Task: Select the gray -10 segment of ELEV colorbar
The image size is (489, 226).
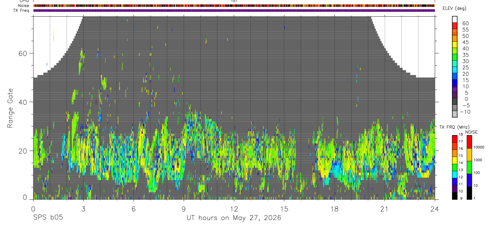Action: tap(455, 114)
